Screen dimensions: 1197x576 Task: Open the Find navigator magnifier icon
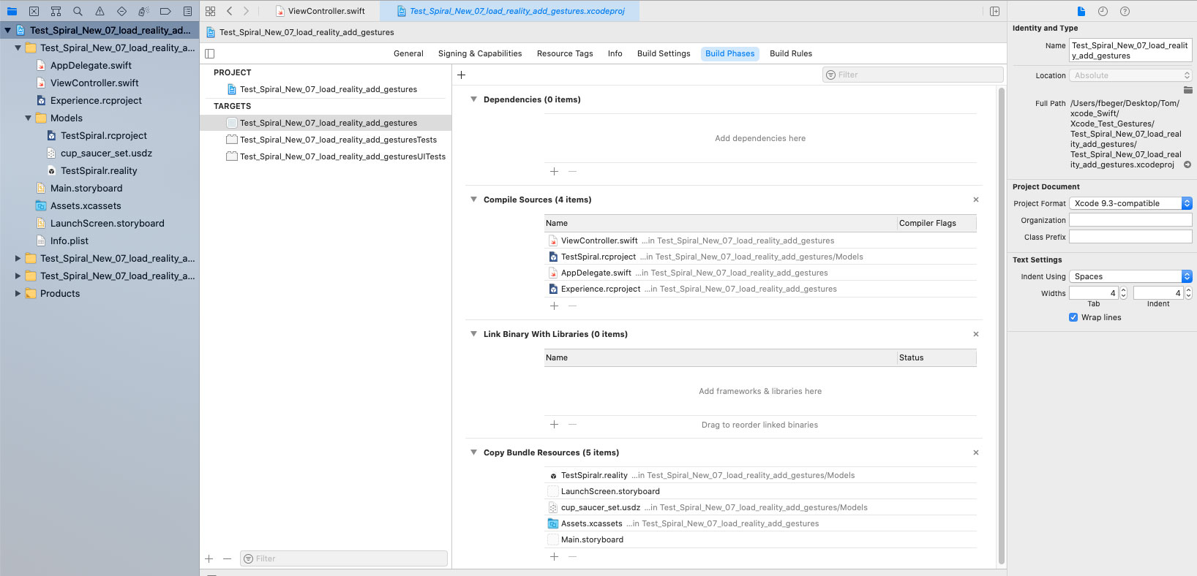(x=78, y=12)
